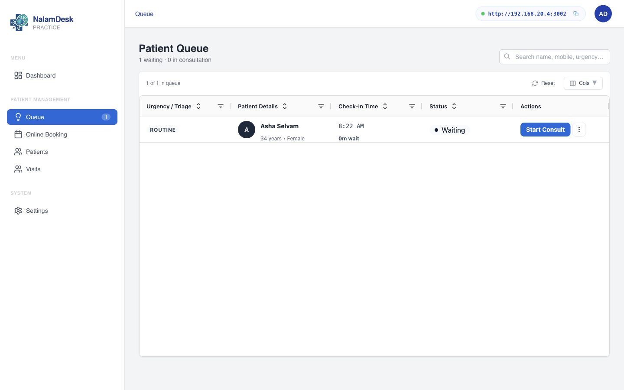Click the search magnifier icon
The image size is (624, 390).
pos(507,57)
